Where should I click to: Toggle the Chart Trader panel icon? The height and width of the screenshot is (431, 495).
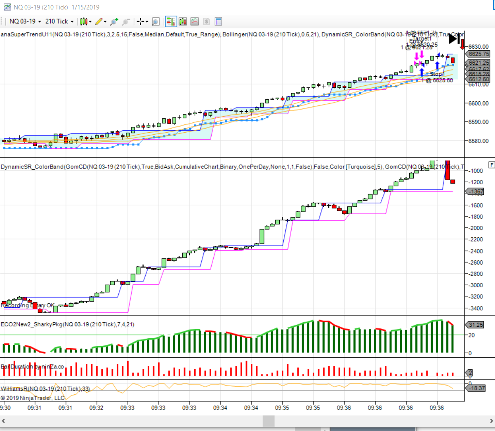point(171,21)
